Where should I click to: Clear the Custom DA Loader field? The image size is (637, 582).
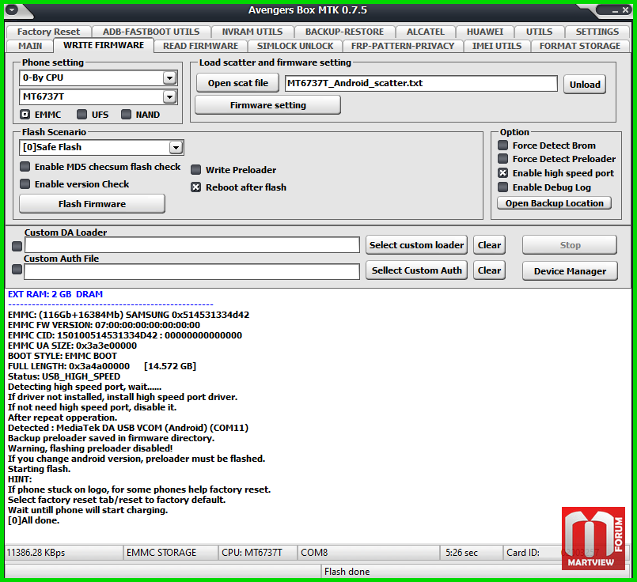pos(489,244)
